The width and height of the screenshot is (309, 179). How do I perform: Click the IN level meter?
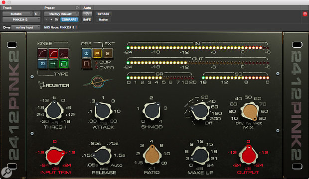tap(198, 48)
